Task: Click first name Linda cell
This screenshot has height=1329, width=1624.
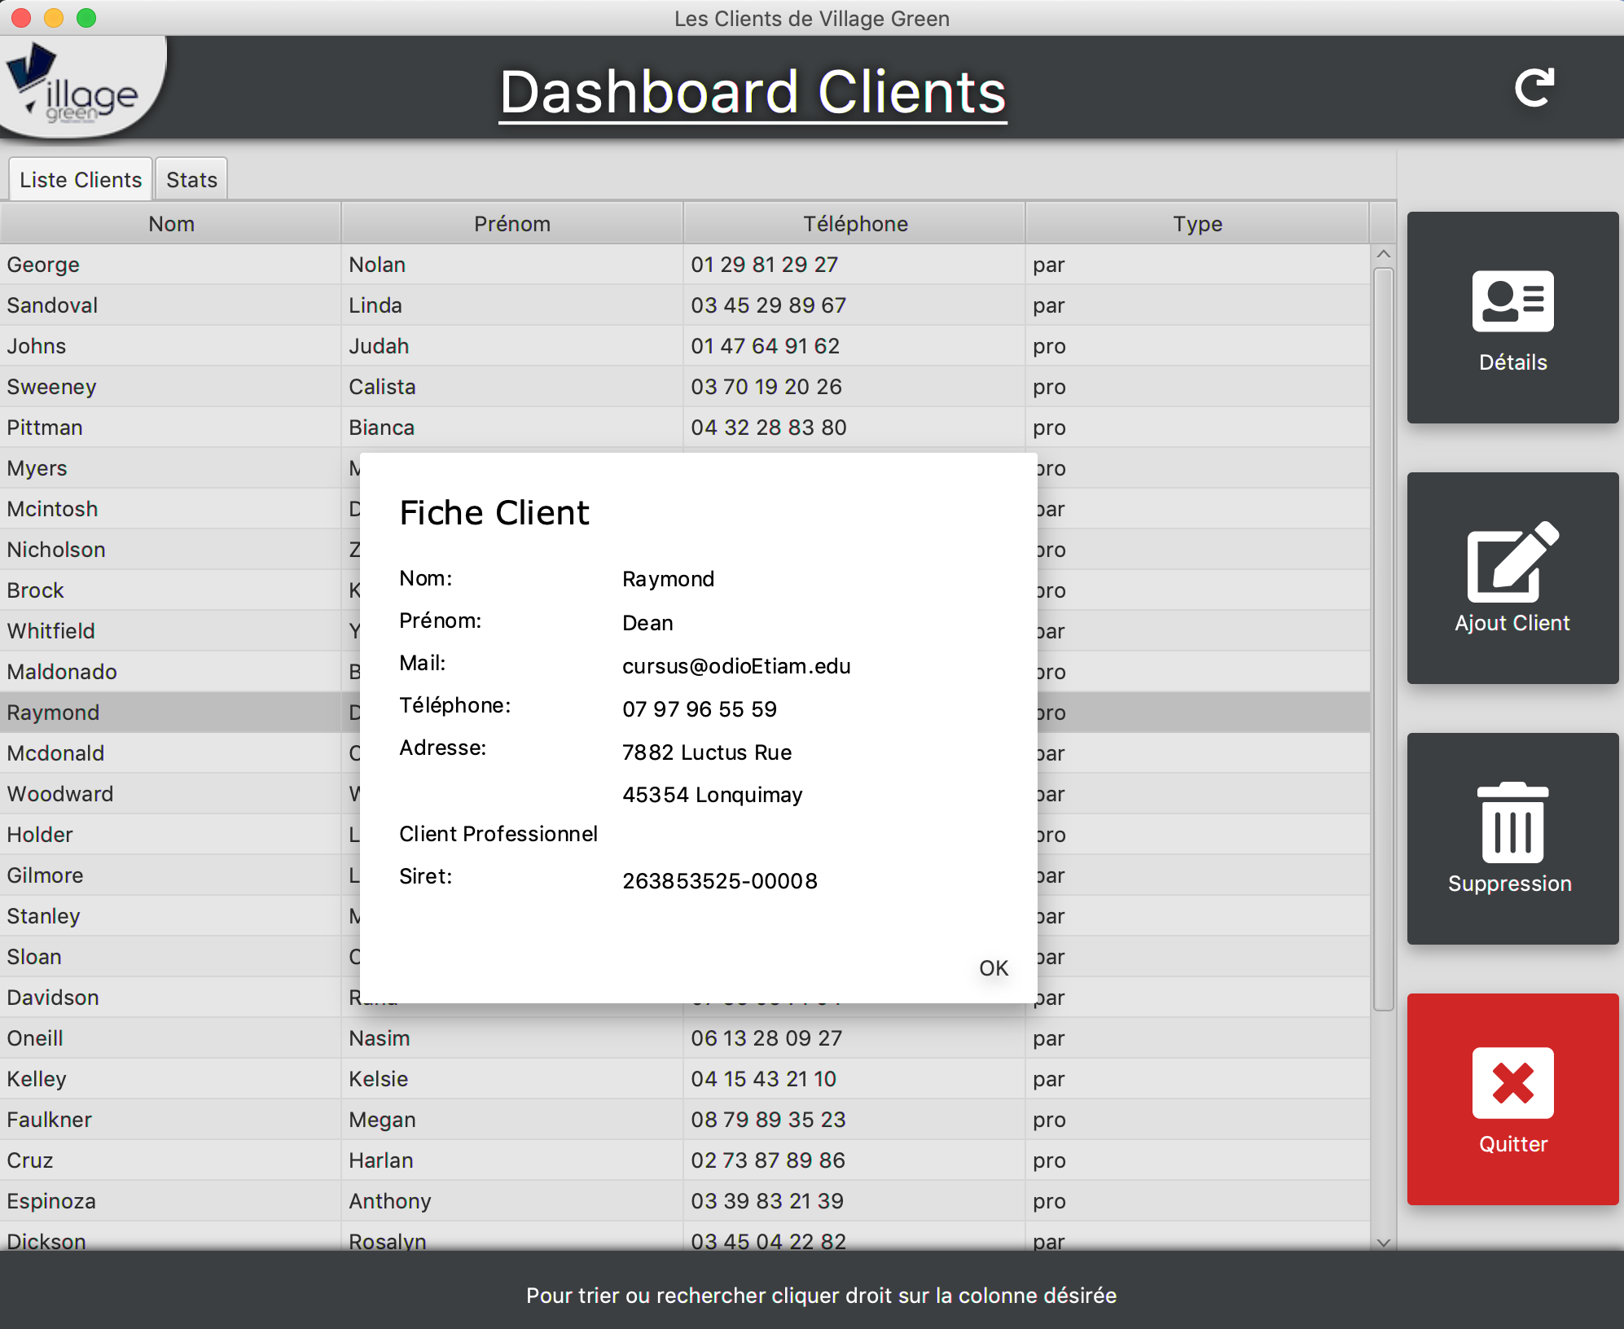Action: coord(512,305)
